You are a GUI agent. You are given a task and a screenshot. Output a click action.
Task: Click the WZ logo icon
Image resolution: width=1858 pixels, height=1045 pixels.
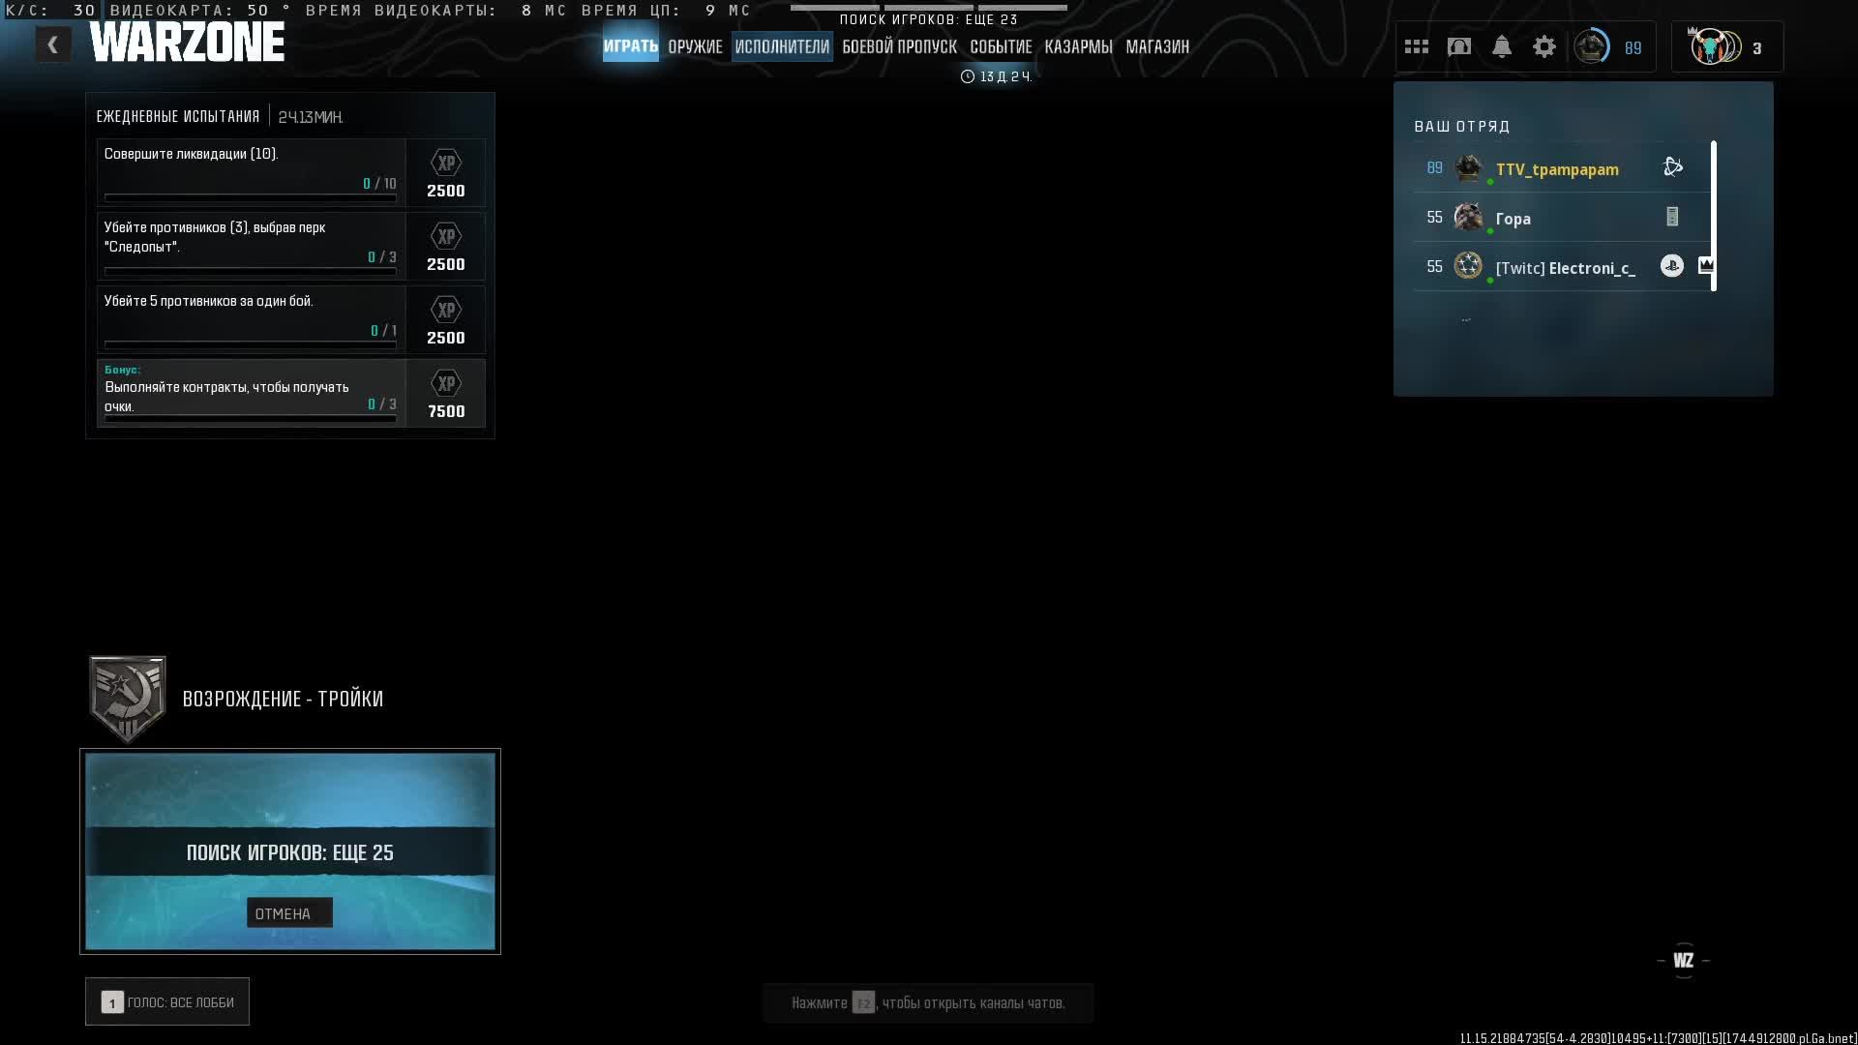pyautogui.click(x=1683, y=960)
